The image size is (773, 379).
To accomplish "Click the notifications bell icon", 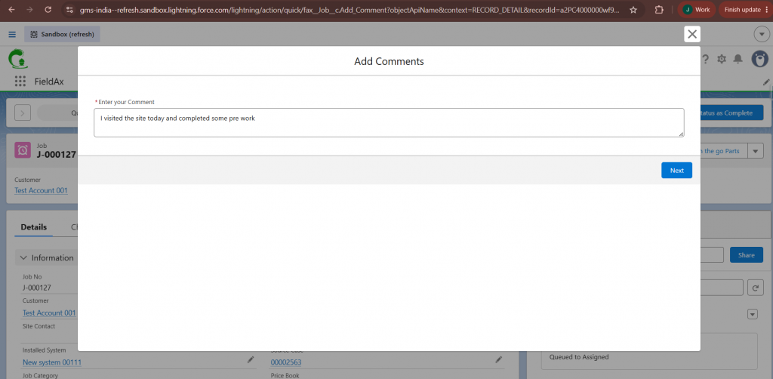I will [738, 59].
